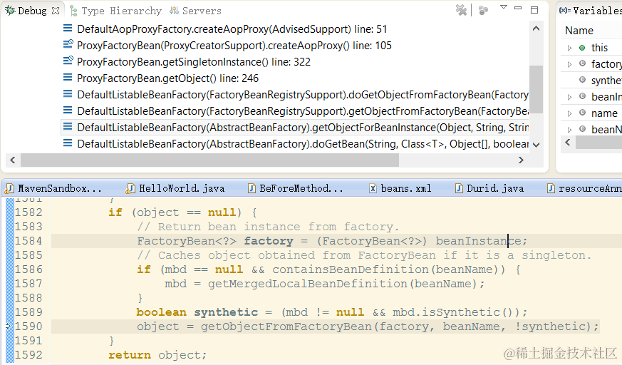Click the Name column header in Variables
This screenshot has width=622, height=365.
579,31
